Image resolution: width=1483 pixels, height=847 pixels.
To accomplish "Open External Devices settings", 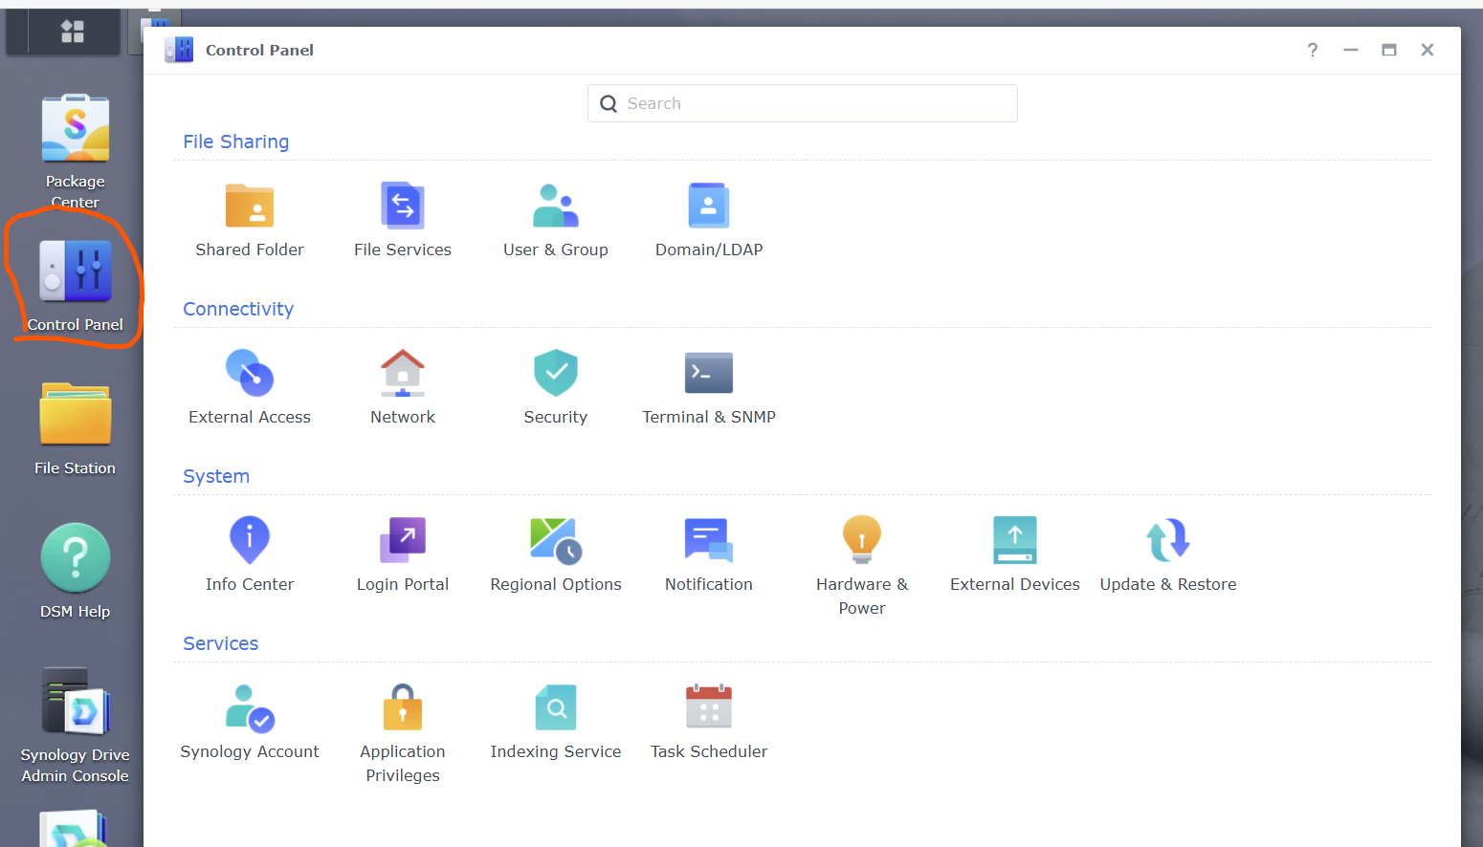I will coord(1015,554).
